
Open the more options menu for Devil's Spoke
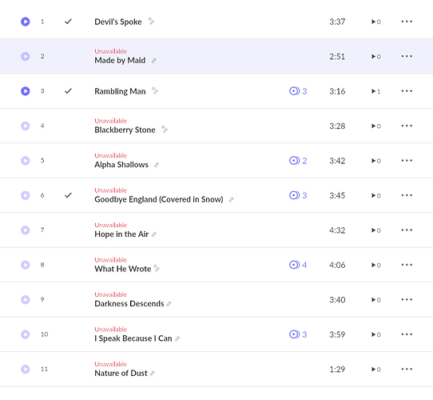tap(407, 22)
